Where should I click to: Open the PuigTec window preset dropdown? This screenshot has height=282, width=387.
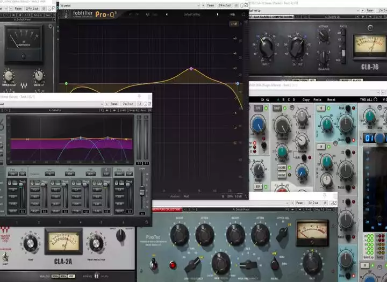[x=220, y=203]
